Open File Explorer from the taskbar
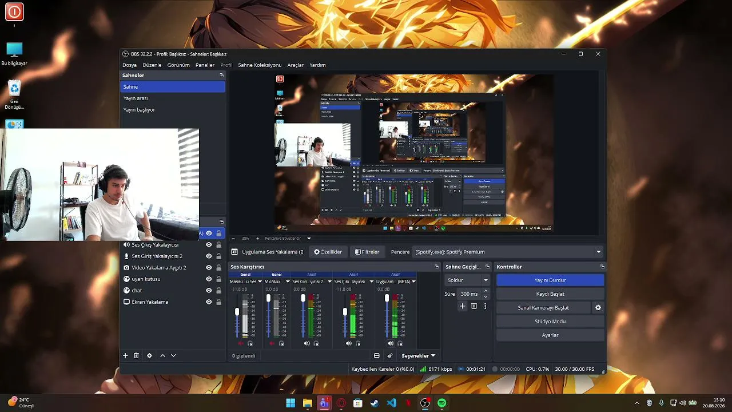This screenshot has height=412, width=732. pos(307,403)
